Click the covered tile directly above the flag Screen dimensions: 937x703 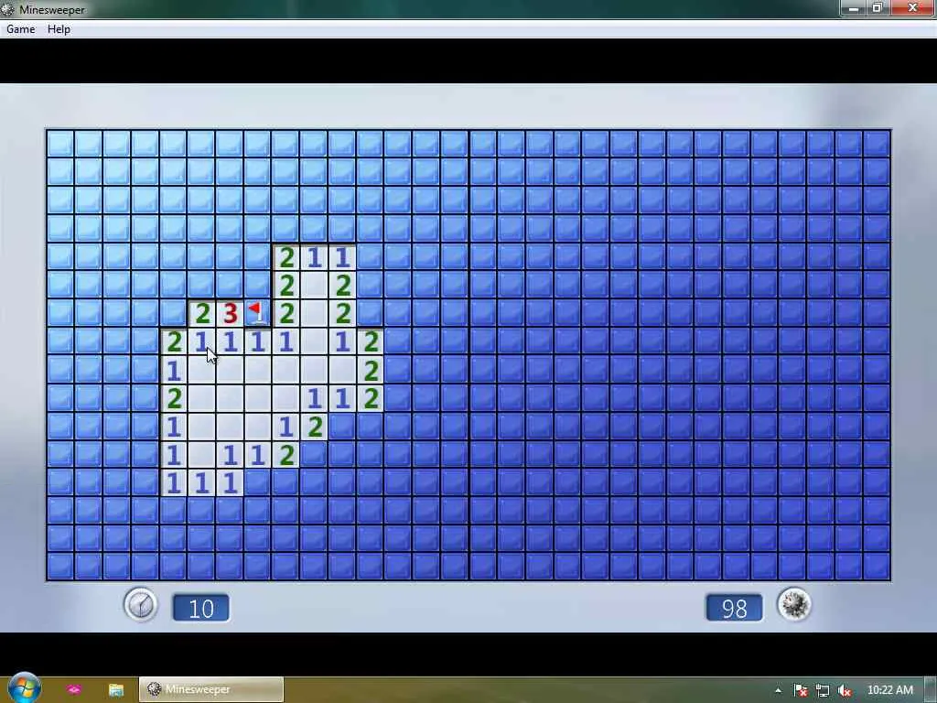[x=257, y=285]
